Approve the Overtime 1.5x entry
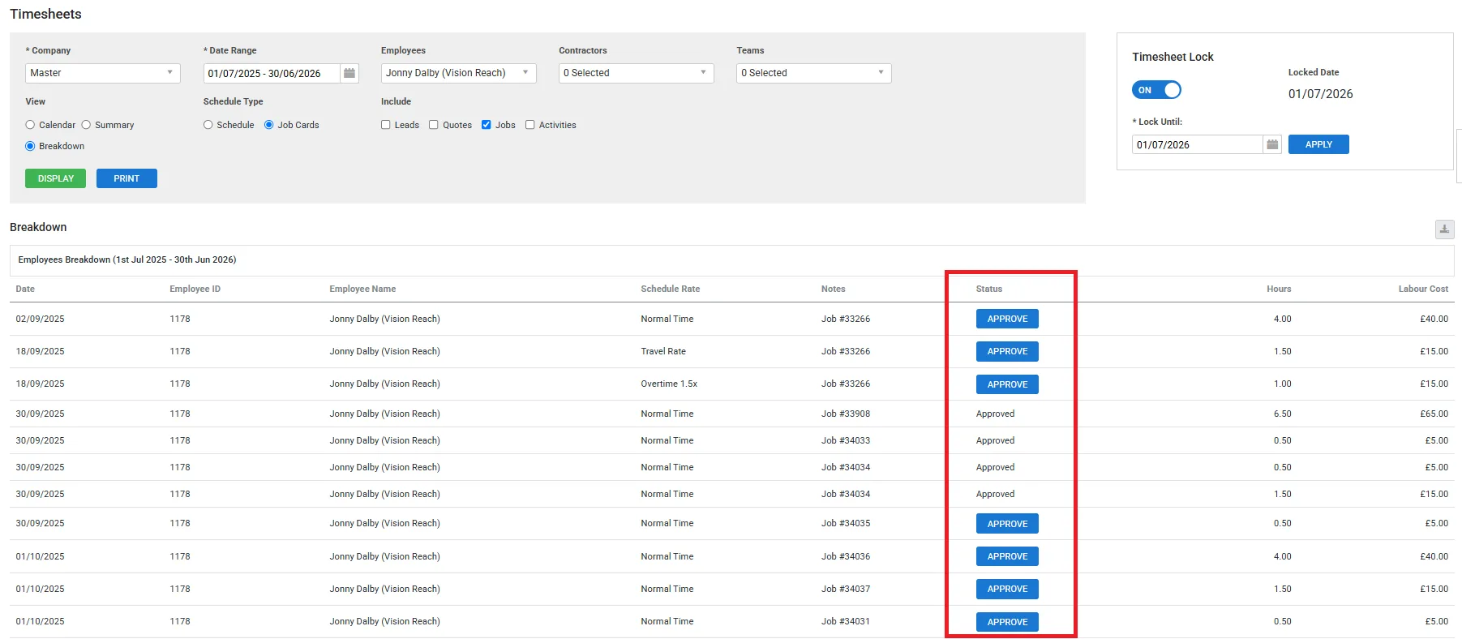Screen dimensions: 1462x639 [x=1007, y=384]
